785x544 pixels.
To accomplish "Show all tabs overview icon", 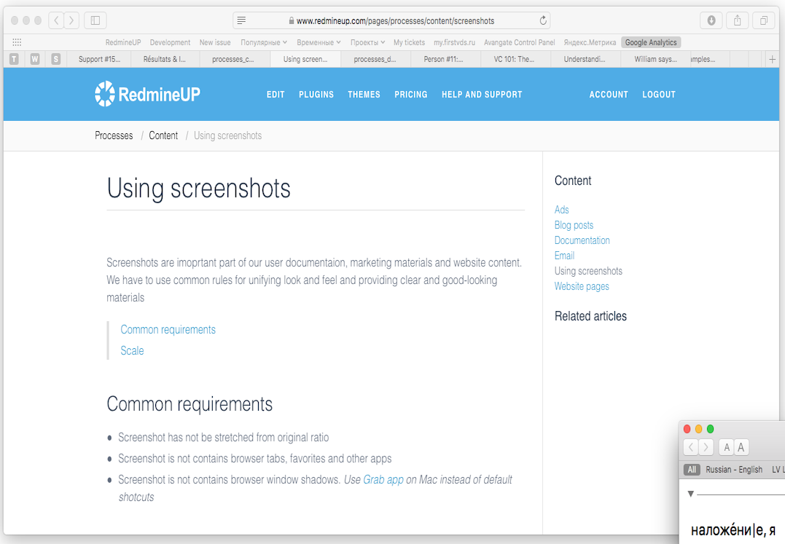I will 764,20.
